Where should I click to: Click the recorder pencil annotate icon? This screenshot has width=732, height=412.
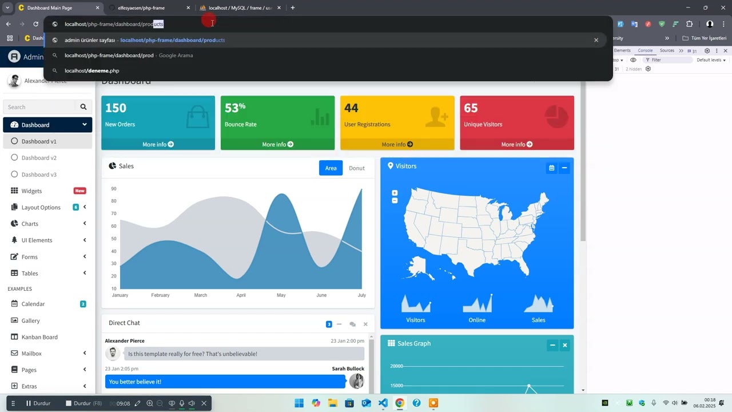pos(137,403)
